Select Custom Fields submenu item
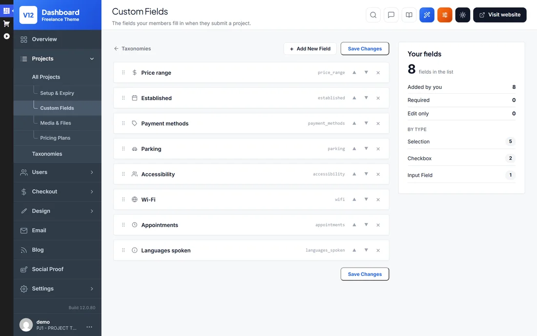Screen dimensions: 537x336 (x=57, y=108)
